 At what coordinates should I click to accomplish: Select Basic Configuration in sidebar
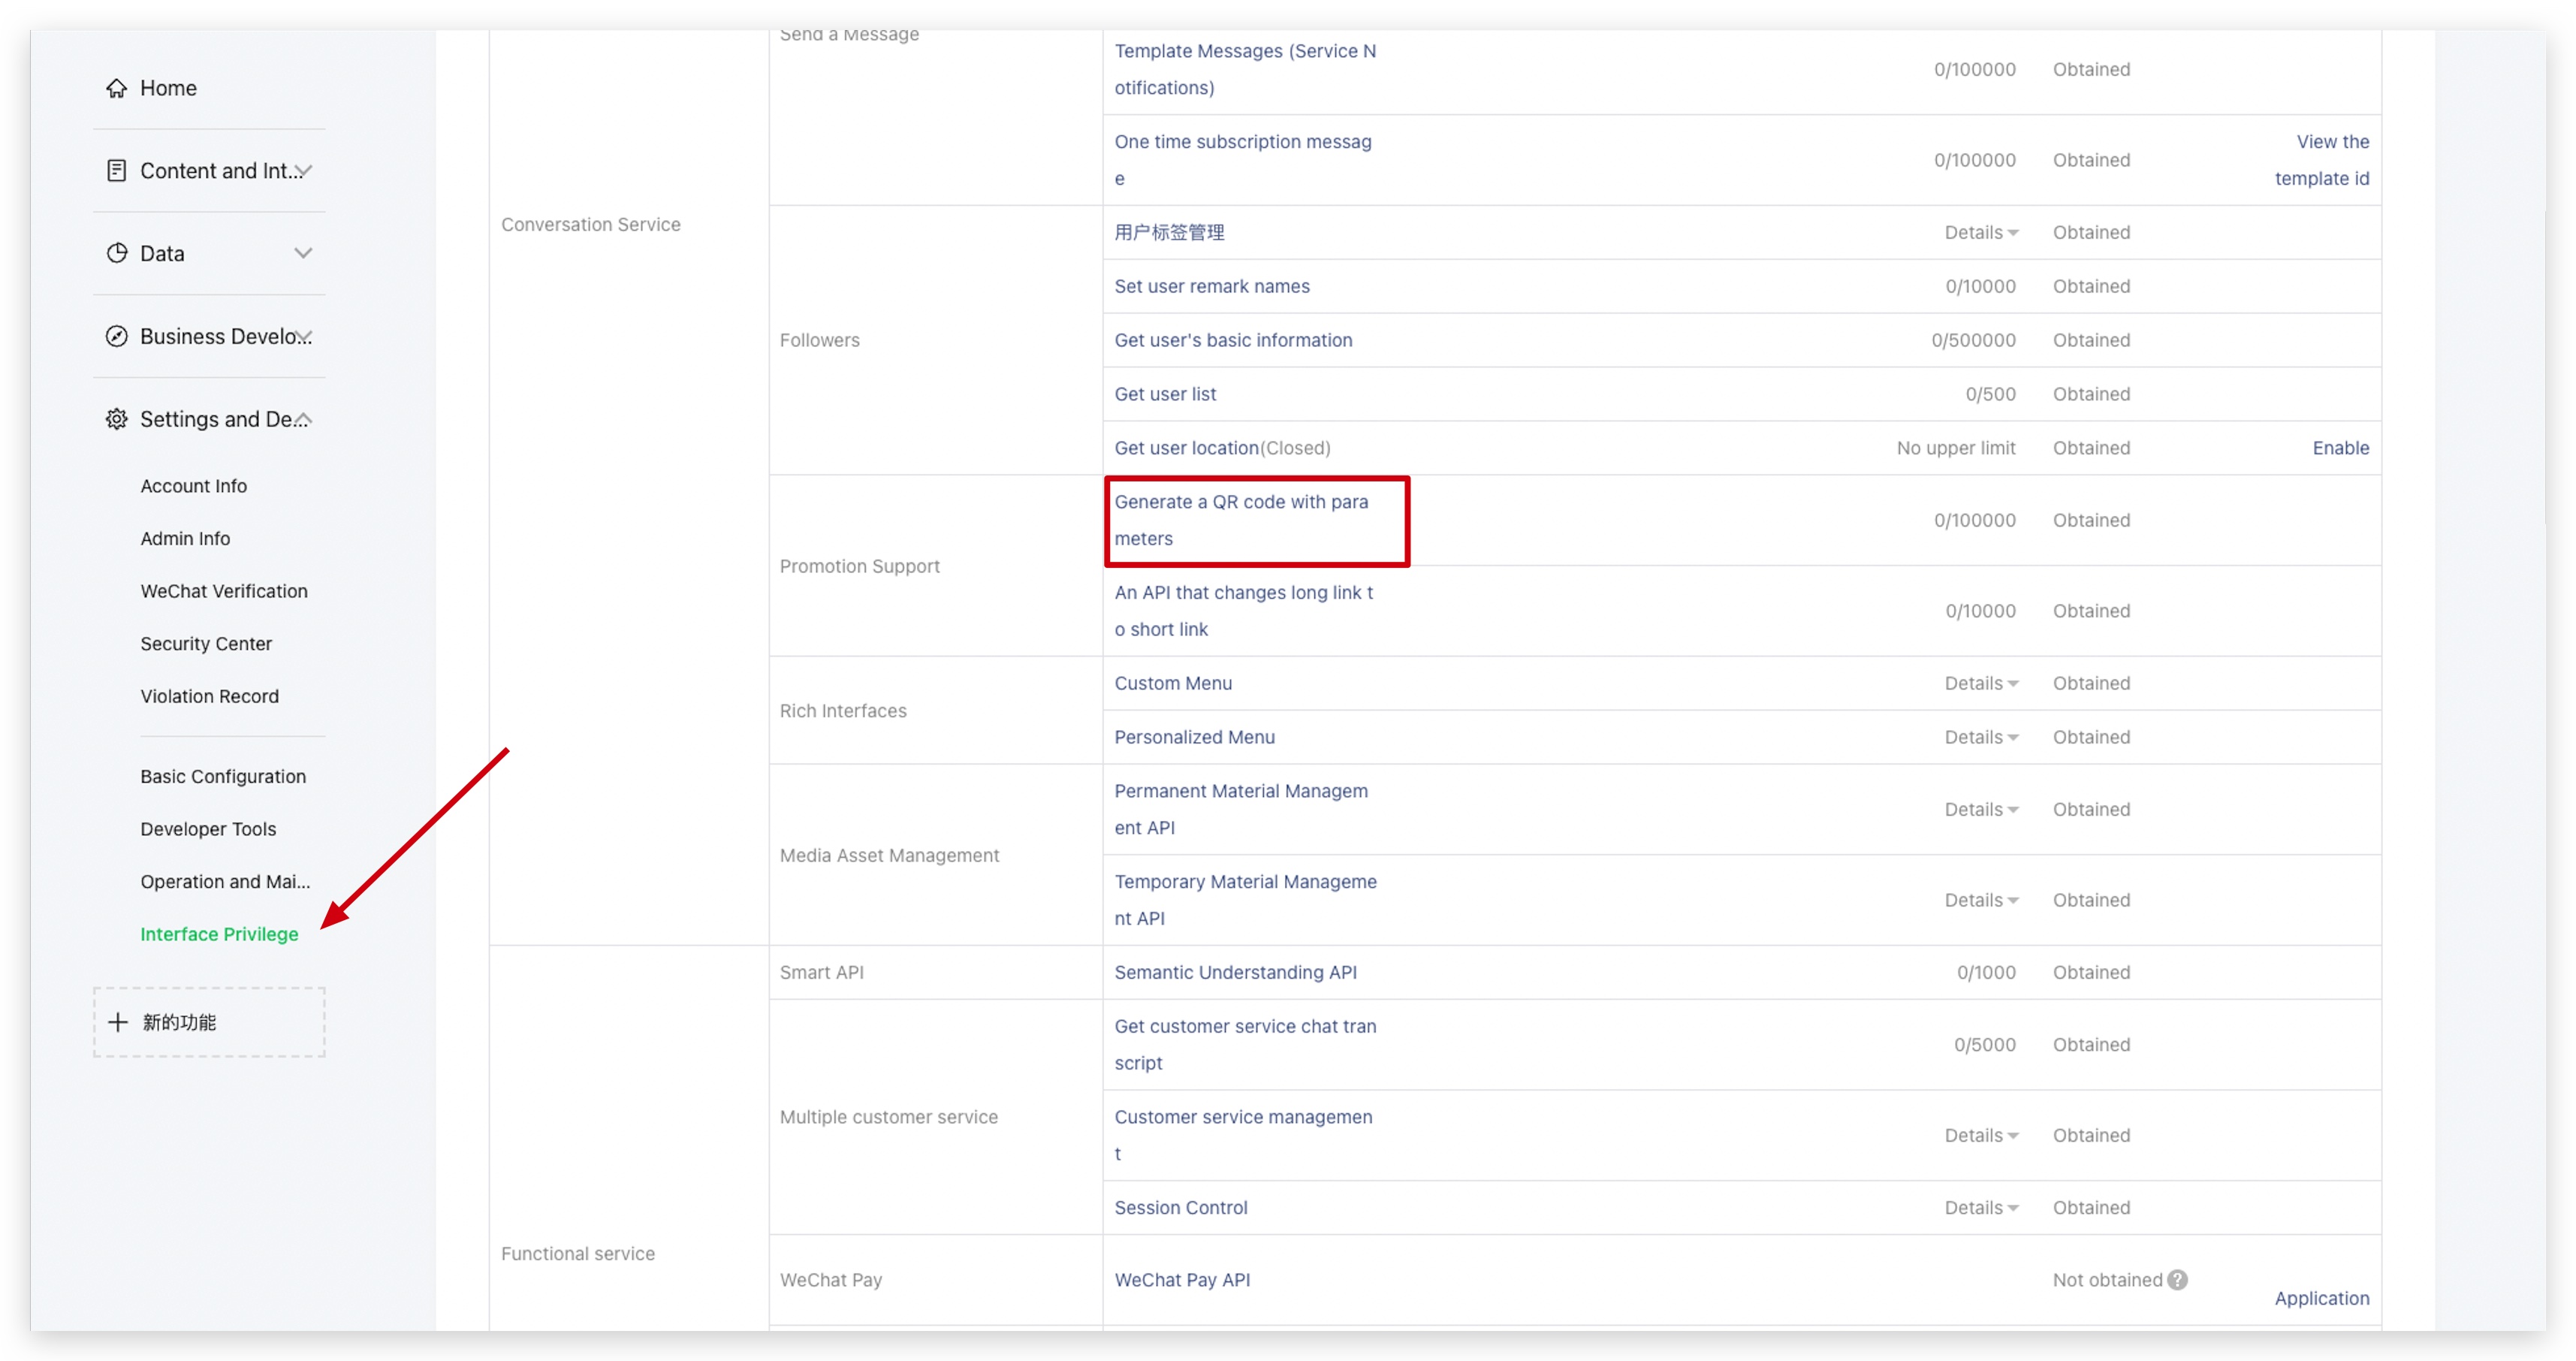(223, 776)
